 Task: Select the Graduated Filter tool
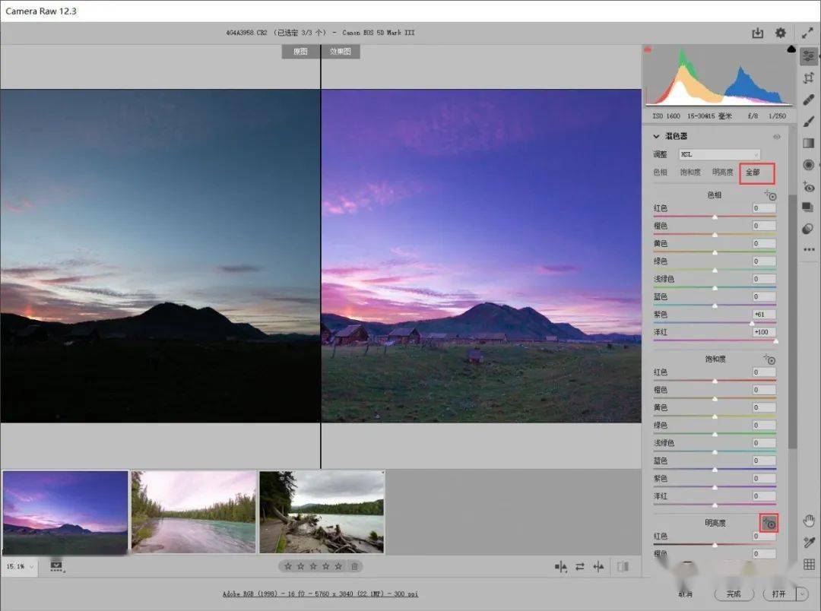(x=809, y=143)
